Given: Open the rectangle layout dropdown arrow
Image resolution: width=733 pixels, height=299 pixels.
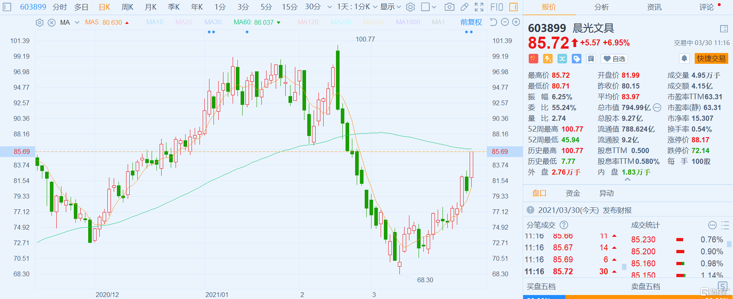Looking at the screenshot, I should click(434, 7).
